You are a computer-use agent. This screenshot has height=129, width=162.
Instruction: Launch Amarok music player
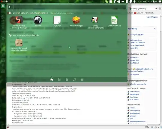coord(38,21)
